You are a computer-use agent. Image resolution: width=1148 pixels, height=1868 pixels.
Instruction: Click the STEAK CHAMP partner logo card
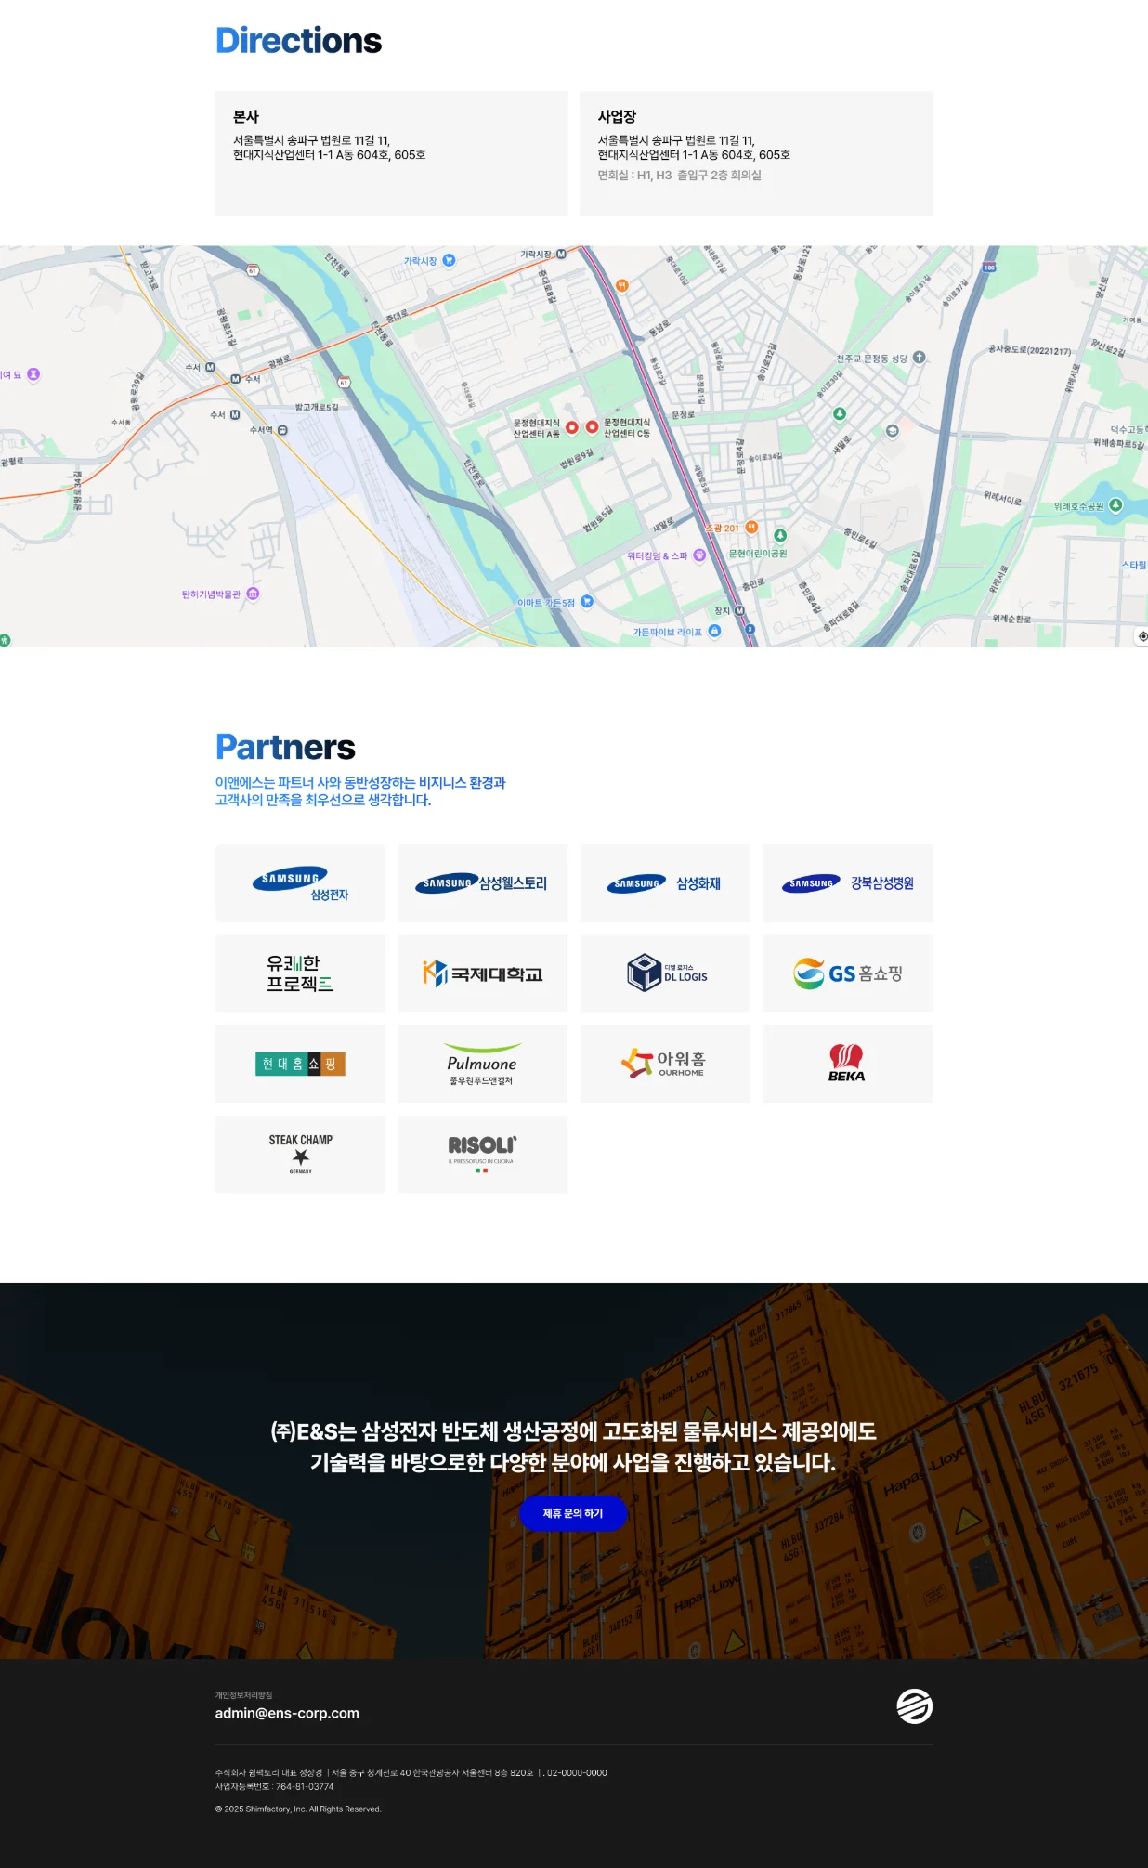point(300,1154)
